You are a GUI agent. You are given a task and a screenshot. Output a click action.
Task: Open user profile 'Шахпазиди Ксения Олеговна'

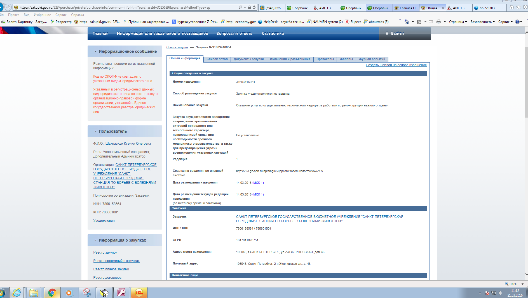point(128,144)
